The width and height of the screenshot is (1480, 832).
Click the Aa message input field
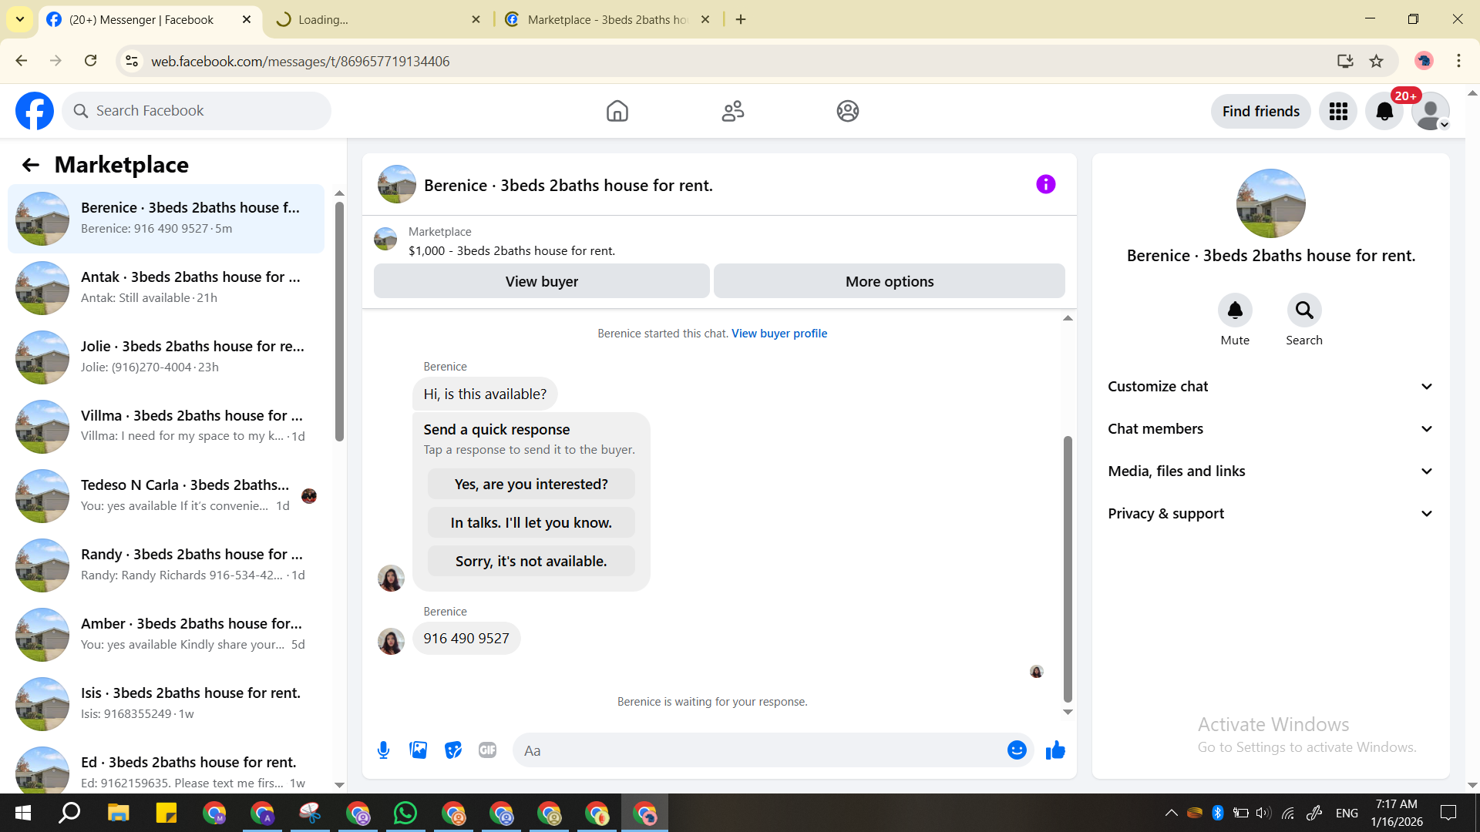[759, 750]
